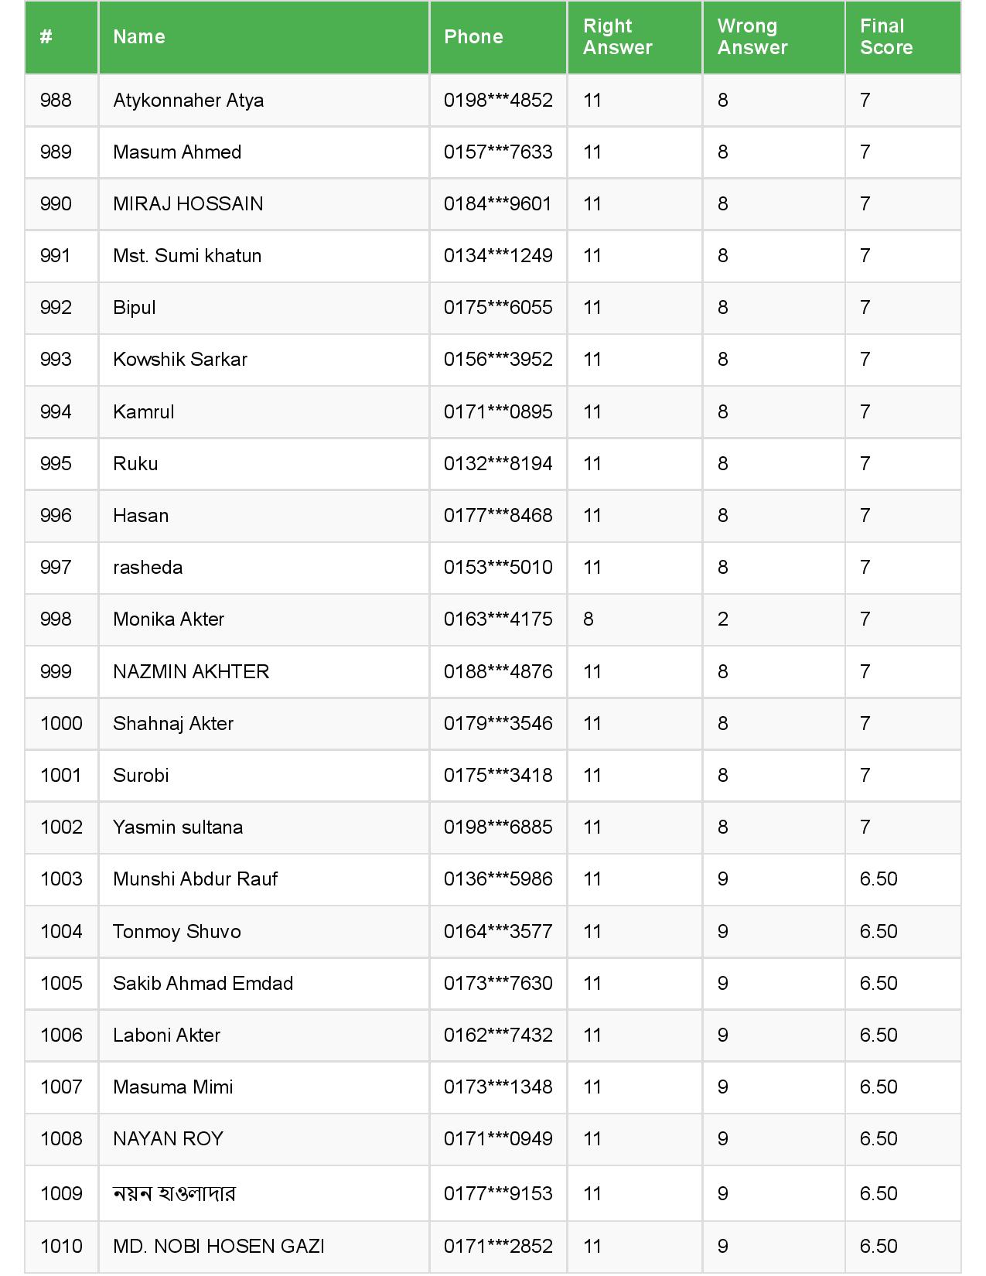Click the Kowshik Sarkar entry
This screenshot has height=1276, width=986.
coord(180,360)
